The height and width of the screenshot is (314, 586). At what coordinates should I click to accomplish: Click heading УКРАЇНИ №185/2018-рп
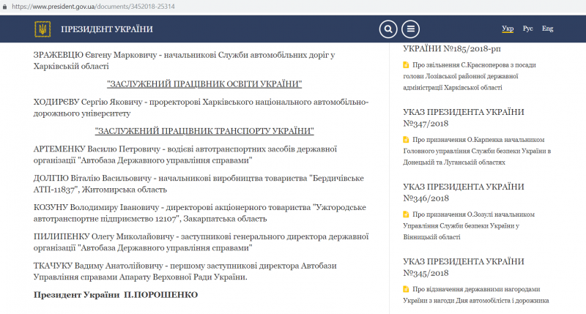452,48
